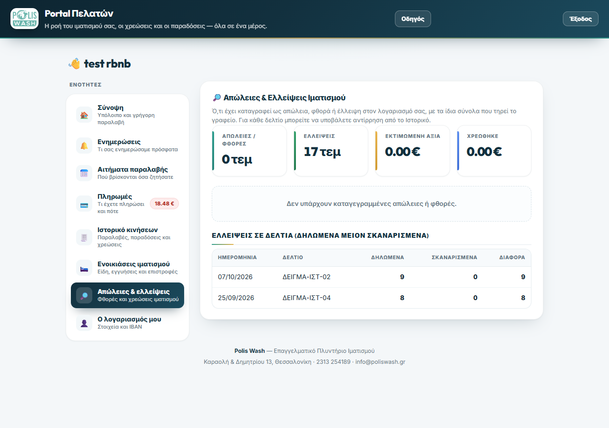Open the Ιστορικό κινήσεων section
The height and width of the screenshot is (428, 609).
click(x=128, y=237)
